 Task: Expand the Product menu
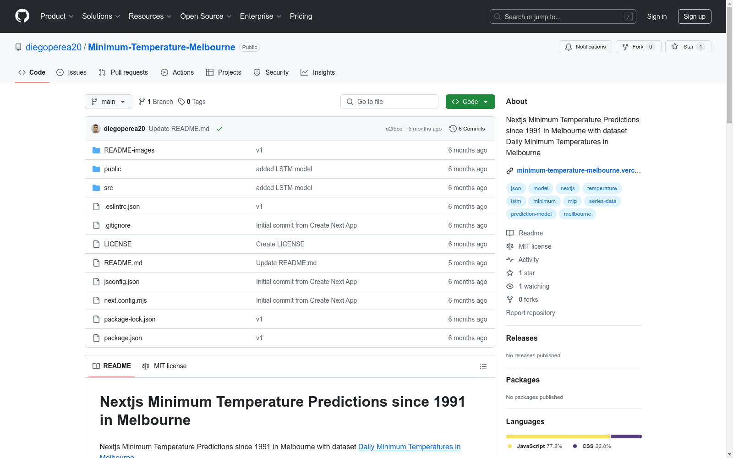(57, 16)
